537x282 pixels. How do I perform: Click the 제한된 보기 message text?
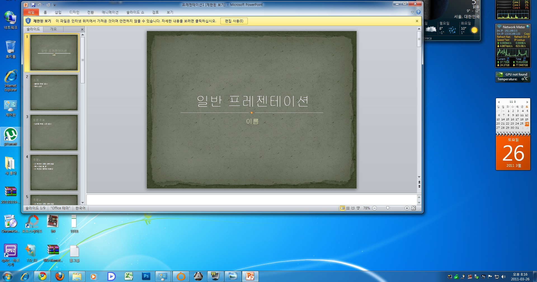(42, 21)
